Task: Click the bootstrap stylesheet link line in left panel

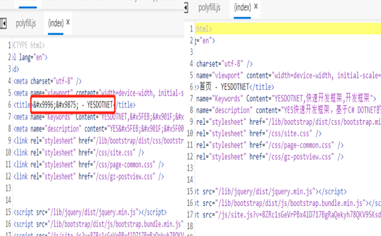Action: pos(99,141)
